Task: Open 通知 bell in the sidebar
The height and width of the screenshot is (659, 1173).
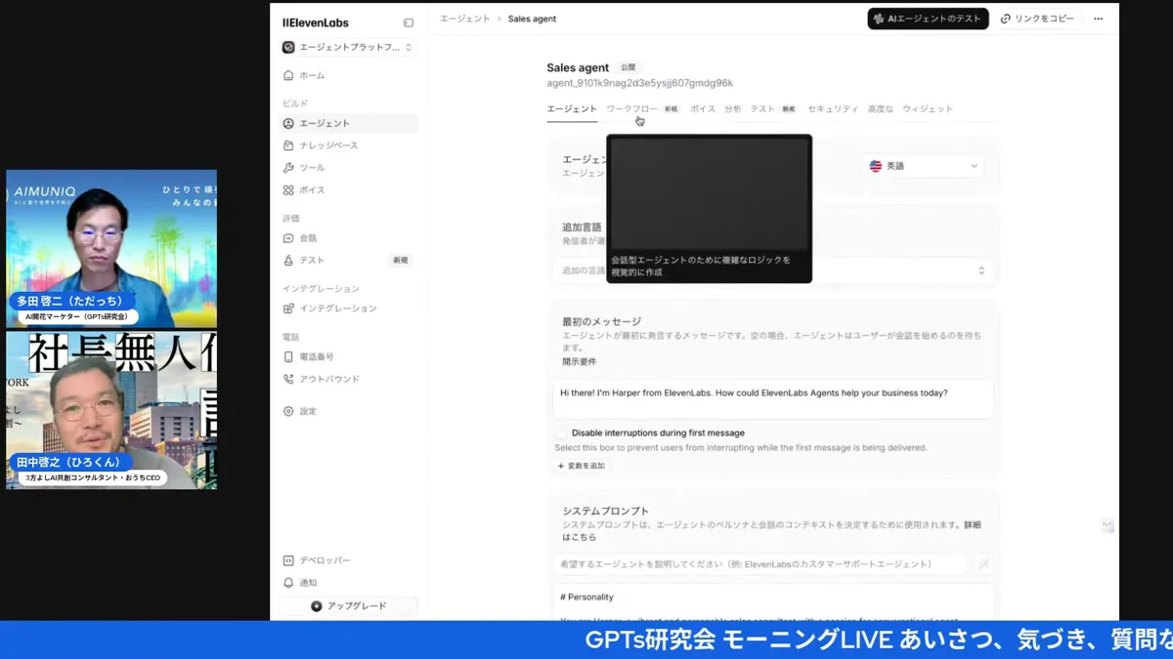Action: pyautogui.click(x=348, y=583)
